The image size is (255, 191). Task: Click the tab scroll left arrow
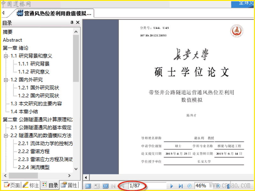click(x=3, y=13)
